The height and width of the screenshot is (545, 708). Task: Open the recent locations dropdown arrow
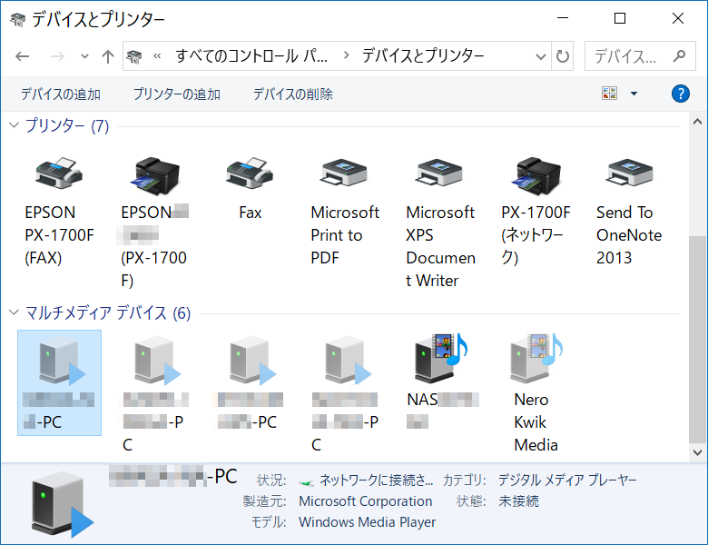pos(84,56)
